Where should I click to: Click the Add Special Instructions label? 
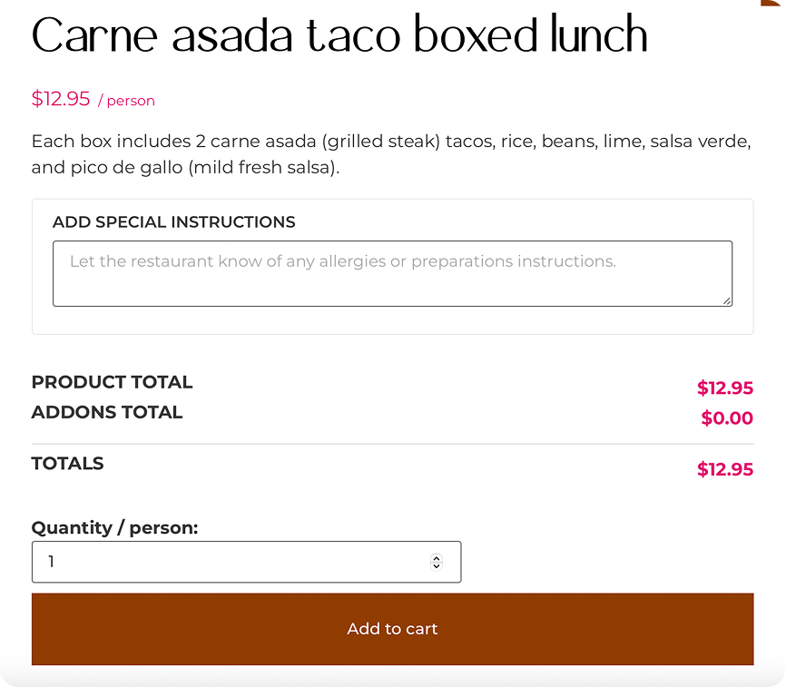point(174,222)
